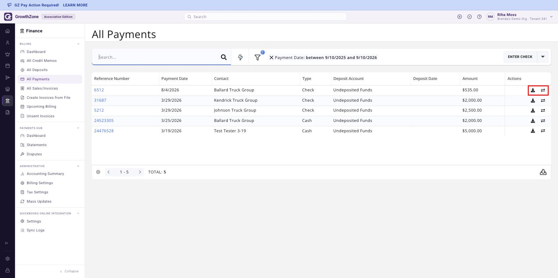This screenshot has width=558, height=278.
Task: Export the payments table
Action: pyautogui.click(x=543, y=172)
